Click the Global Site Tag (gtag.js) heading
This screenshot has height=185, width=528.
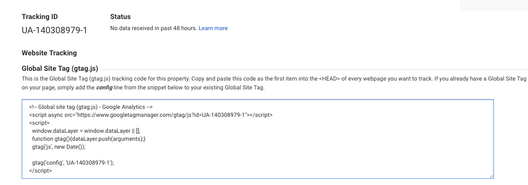coord(60,69)
